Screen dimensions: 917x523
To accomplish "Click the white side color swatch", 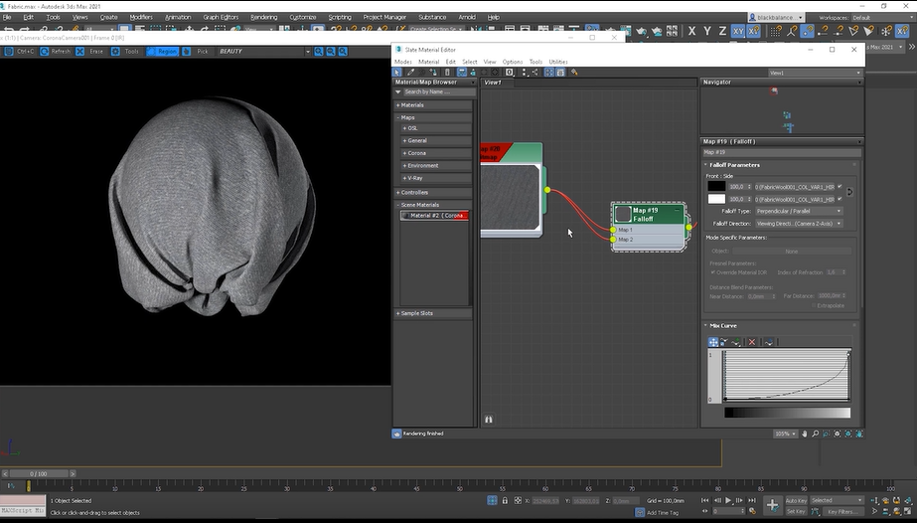I will click(716, 199).
